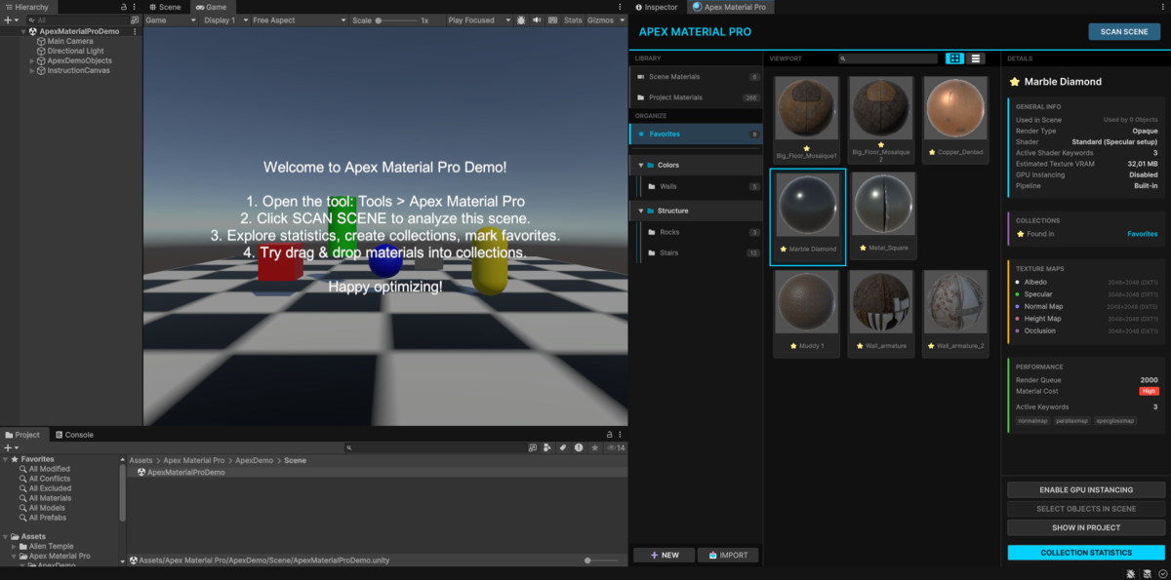Open Project Materials in the library
1171x580 pixels.
tap(696, 97)
